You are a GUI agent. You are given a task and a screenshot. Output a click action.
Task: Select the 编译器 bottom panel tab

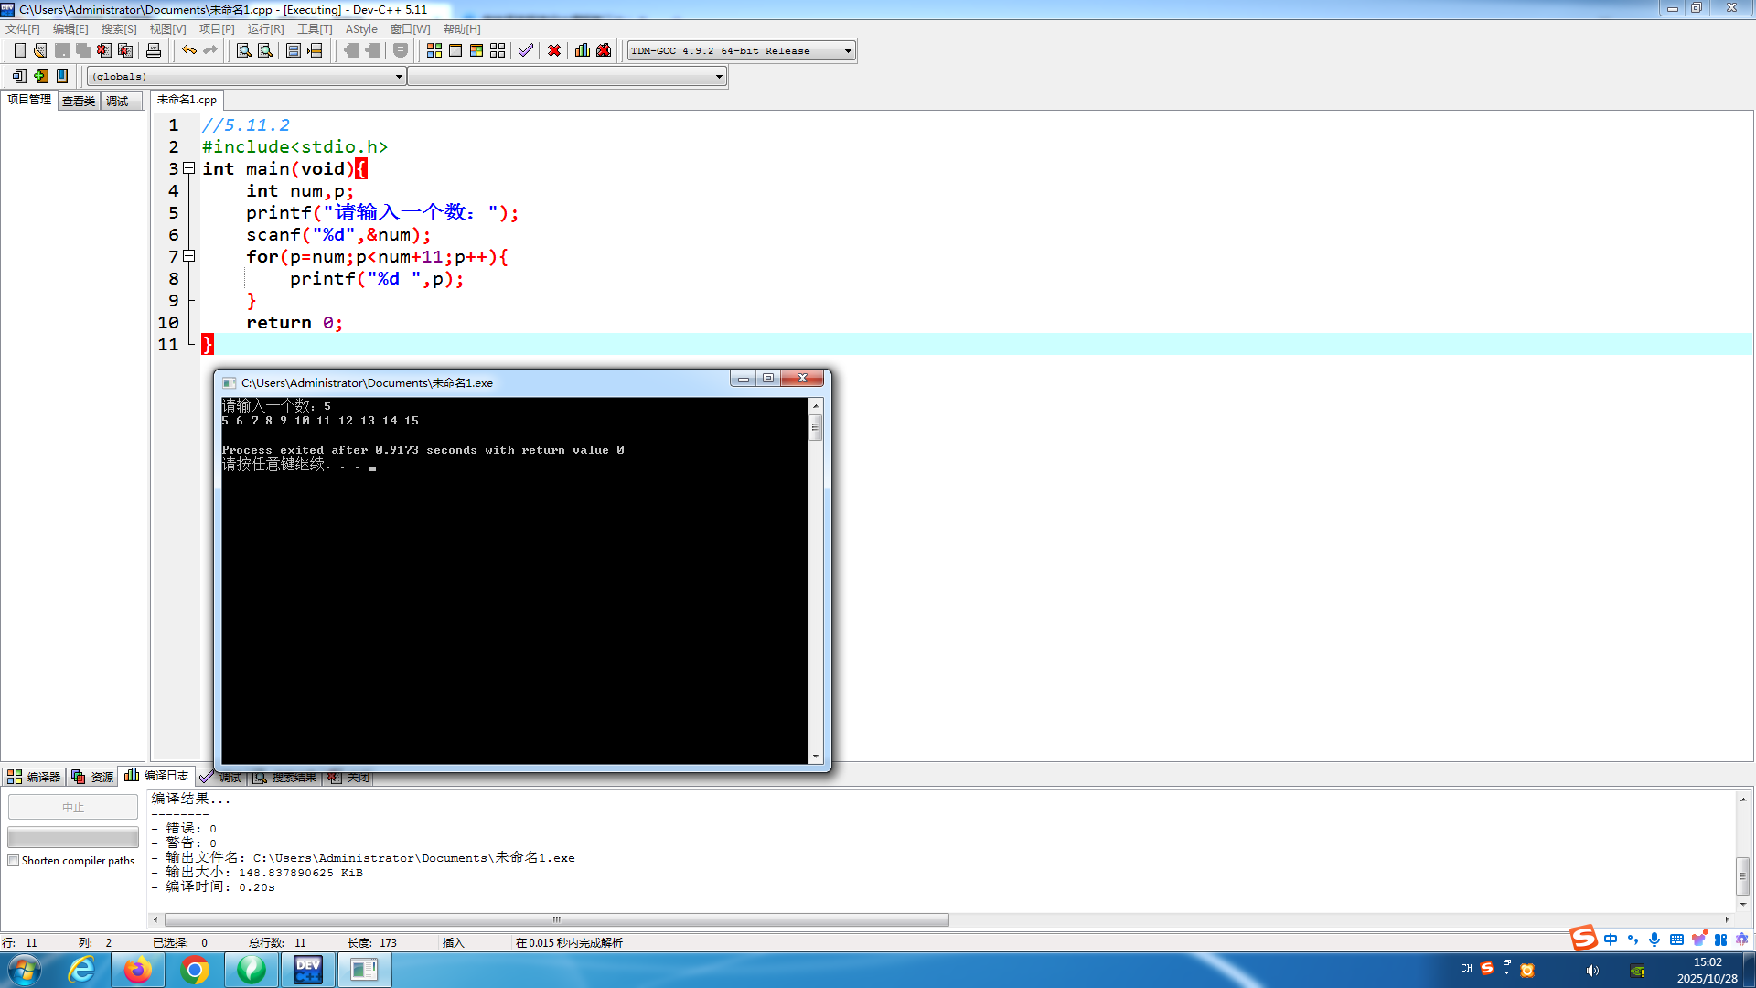point(34,777)
